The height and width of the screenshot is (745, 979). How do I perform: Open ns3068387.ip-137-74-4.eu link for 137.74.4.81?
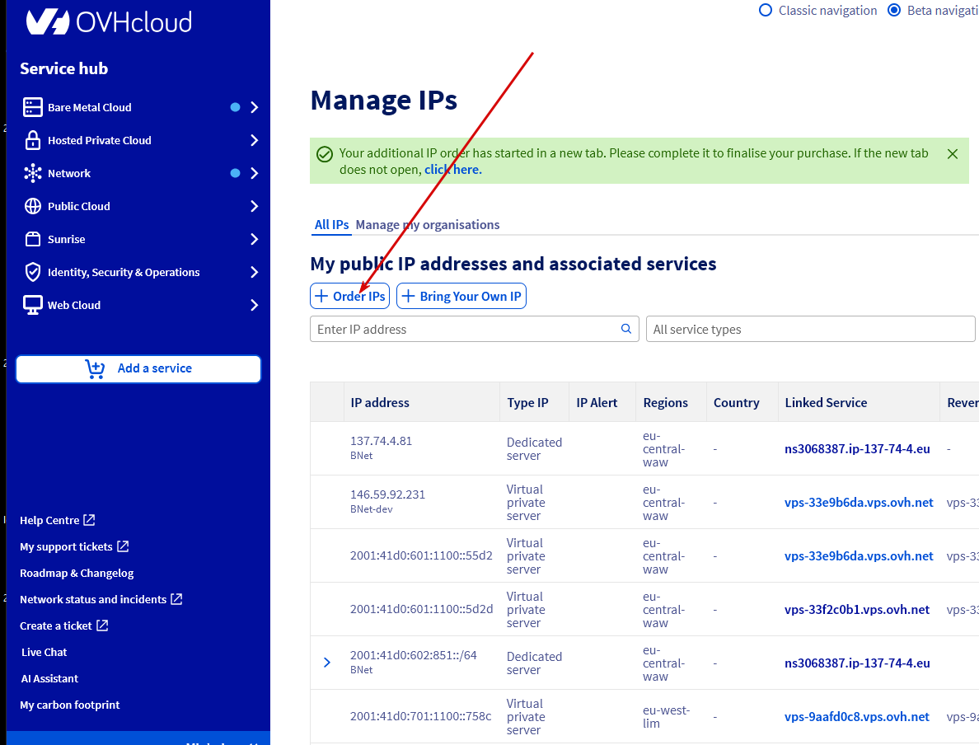[x=857, y=449]
